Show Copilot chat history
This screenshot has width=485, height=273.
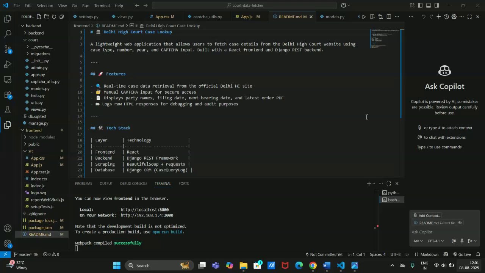pyautogui.click(x=446, y=17)
